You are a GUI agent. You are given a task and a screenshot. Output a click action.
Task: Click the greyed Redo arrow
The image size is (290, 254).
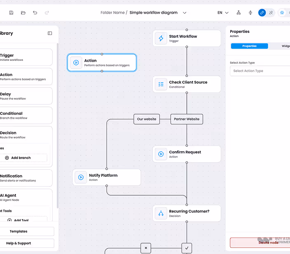(47, 13)
